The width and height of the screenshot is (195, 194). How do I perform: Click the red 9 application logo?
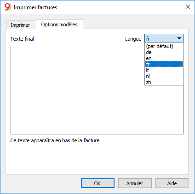[8, 7]
